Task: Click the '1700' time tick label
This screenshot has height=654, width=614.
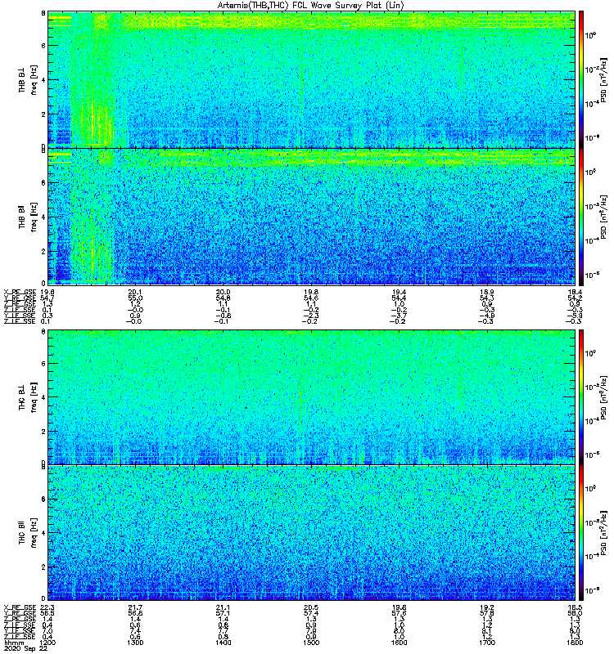Action: [x=487, y=643]
